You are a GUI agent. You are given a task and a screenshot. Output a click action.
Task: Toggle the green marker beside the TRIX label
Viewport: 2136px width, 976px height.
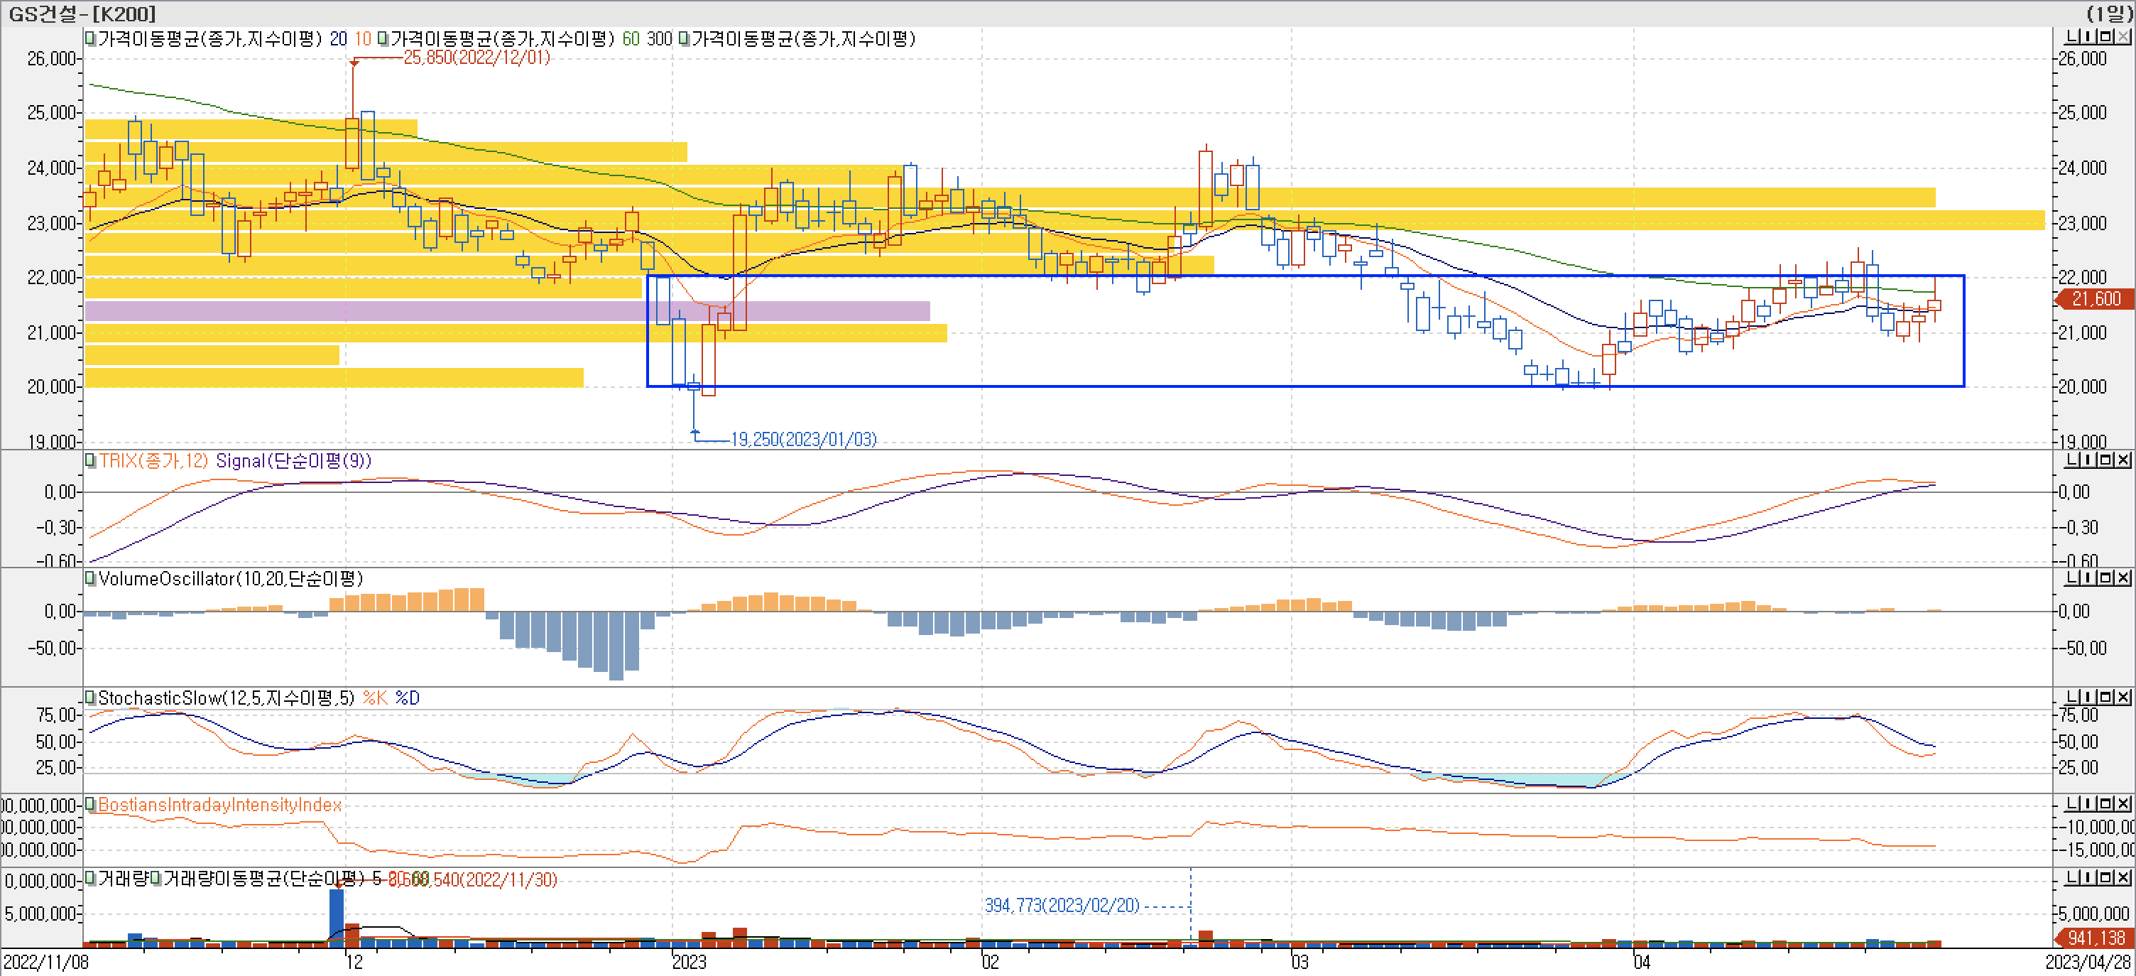pos(90,460)
